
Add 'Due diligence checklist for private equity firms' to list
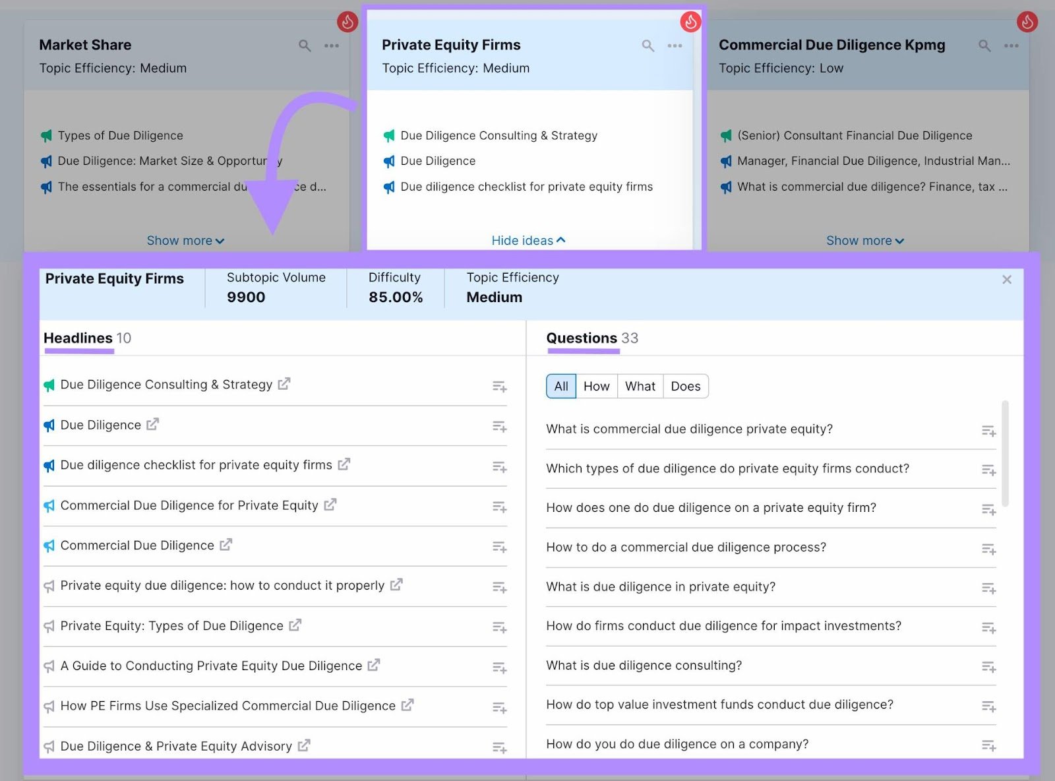coord(499,467)
